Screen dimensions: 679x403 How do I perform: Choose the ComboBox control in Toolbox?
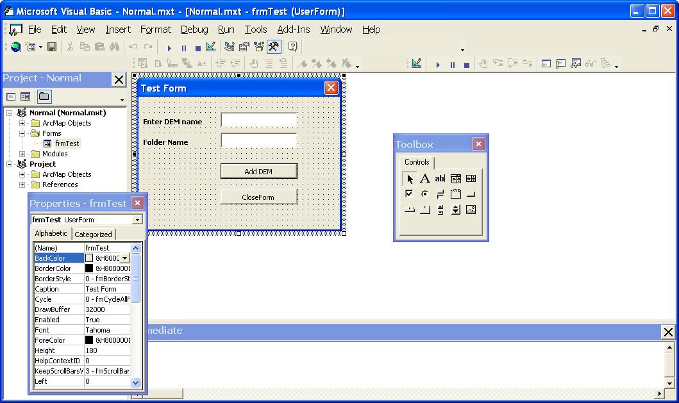pyautogui.click(x=455, y=179)
